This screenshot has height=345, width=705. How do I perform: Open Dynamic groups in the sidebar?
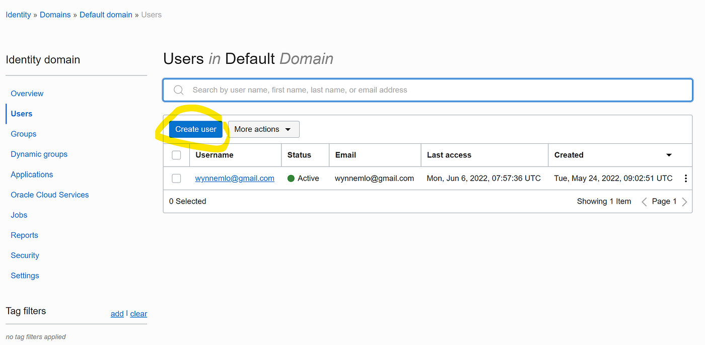pos(39,154)
